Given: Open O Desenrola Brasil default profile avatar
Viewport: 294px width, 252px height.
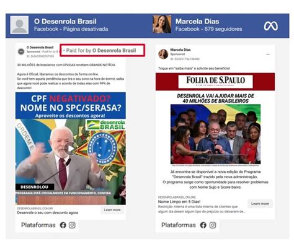Looking at the screenshot, I should 19,25.
